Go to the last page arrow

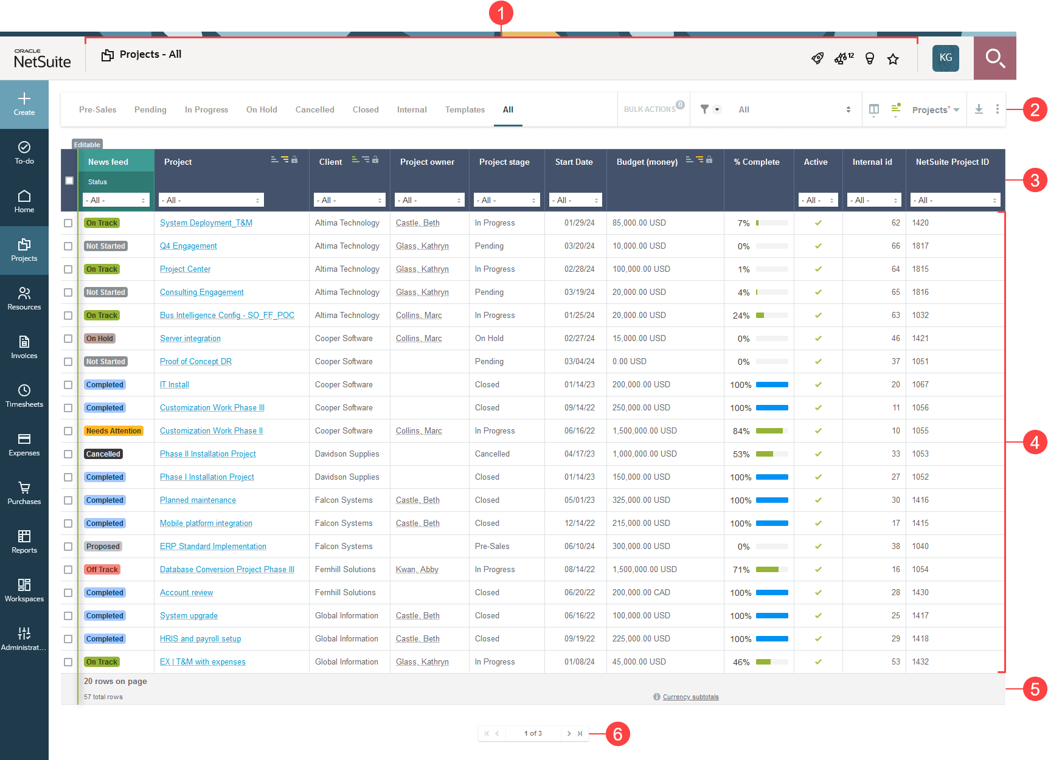click(580, 733)
